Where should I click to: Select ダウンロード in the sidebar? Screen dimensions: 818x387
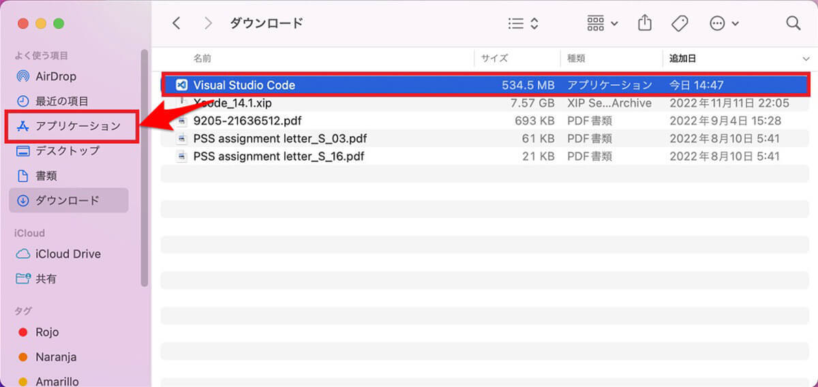tap(68, 200)
